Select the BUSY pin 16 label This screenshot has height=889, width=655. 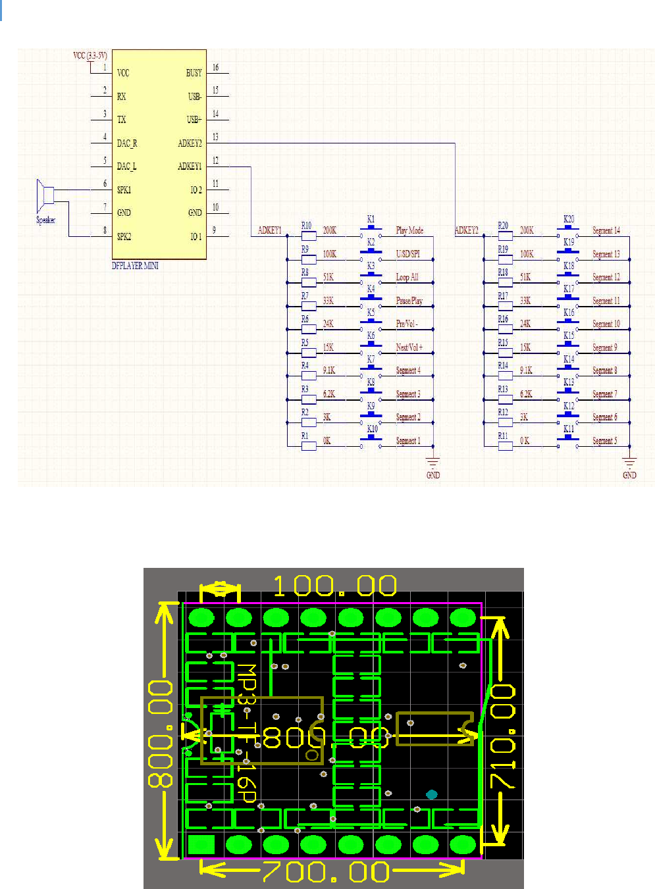[194, 73]
